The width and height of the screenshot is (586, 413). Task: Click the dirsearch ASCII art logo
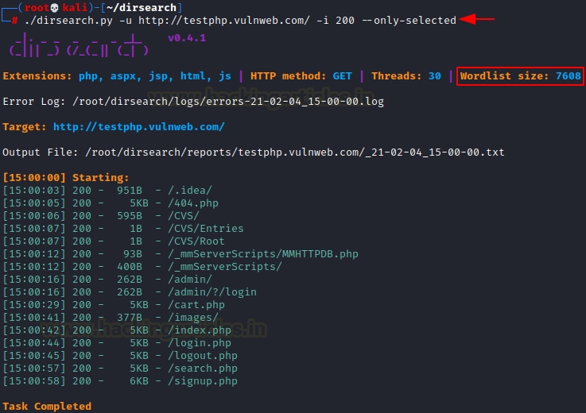coord(79,45)
